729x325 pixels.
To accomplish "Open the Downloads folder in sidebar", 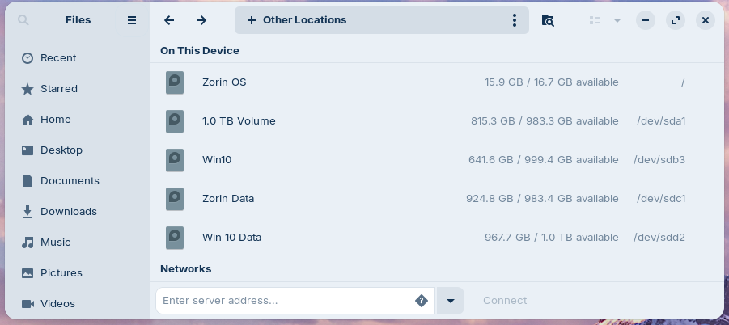I will point(68,212).
